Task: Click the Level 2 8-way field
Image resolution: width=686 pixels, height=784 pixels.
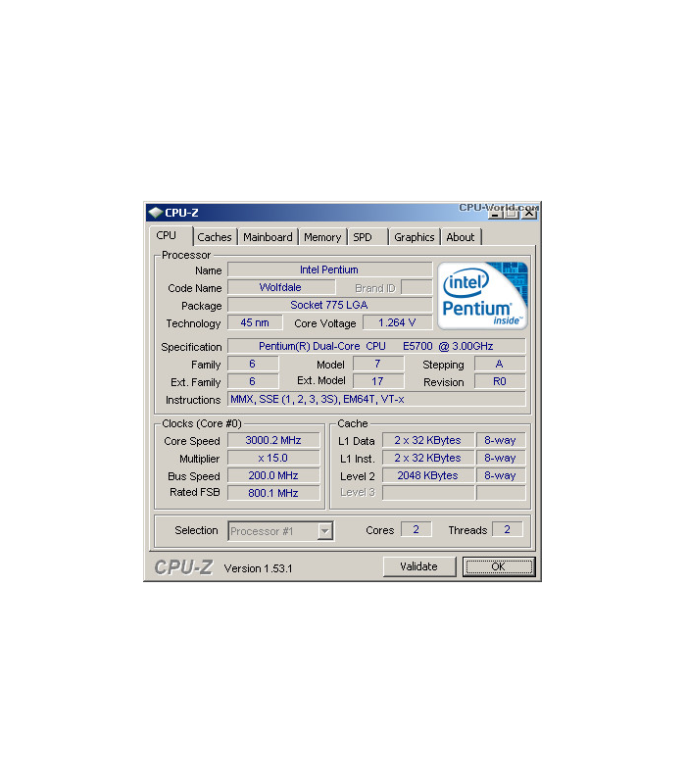Action: pos(501,475)
